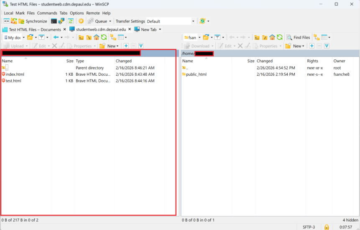Open the Options menu
360x230 pixels.
tap(77, 13)
